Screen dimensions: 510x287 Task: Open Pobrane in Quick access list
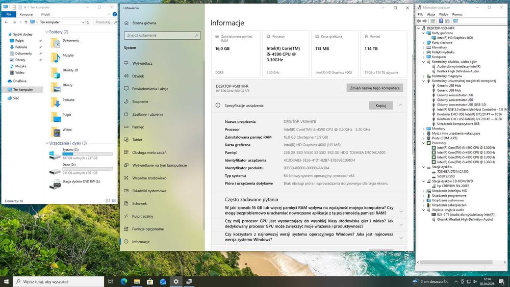[21, 47]
